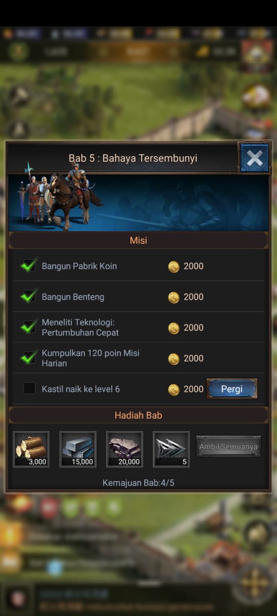Tap the checkmark for Bangun Pabrik Koin
Viewport: 277px width, 616px height.
[29, 265]
